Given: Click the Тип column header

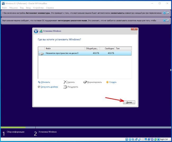Looking at the screenshot, I should [x=123, y=48].
